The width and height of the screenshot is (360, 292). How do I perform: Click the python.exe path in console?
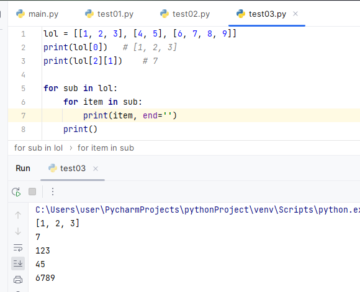tap(197, 210)
